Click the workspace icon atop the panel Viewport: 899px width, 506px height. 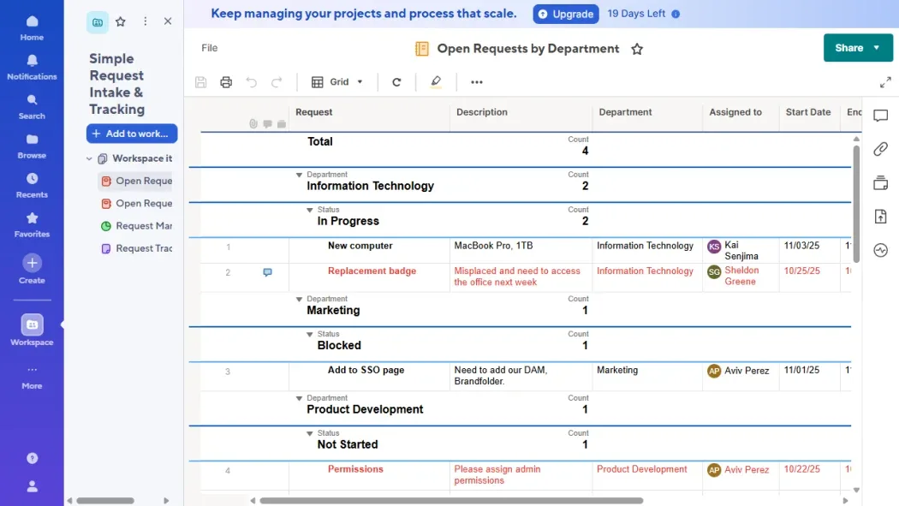coord(98,22)
